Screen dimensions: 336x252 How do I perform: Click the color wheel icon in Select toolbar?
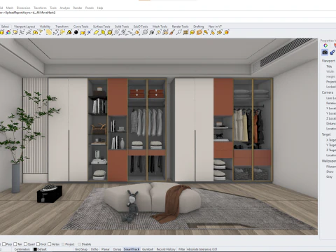8,32
